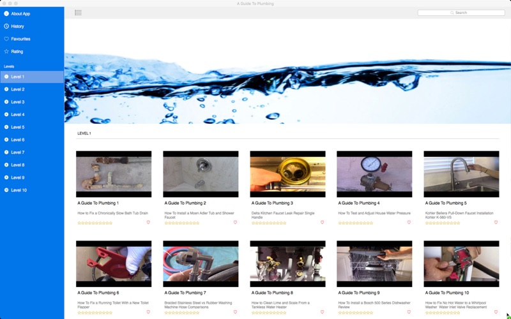The width and height of the screenshot is (511, 319).
Task: Go to Level 4
Action: [x=32, y=115]
